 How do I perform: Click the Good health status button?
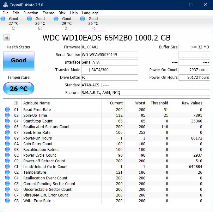tap(19, 61)
